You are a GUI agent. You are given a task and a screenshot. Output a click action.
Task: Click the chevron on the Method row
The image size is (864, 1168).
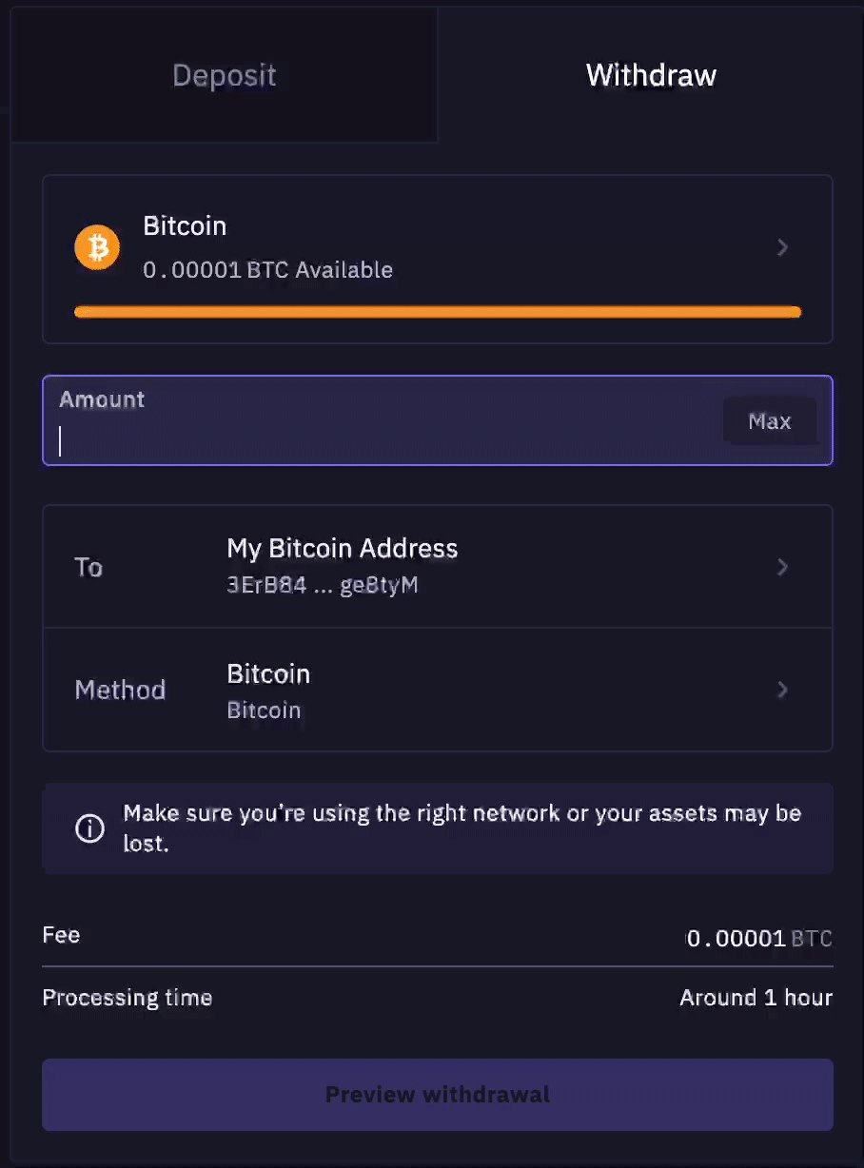click(782, 690)
